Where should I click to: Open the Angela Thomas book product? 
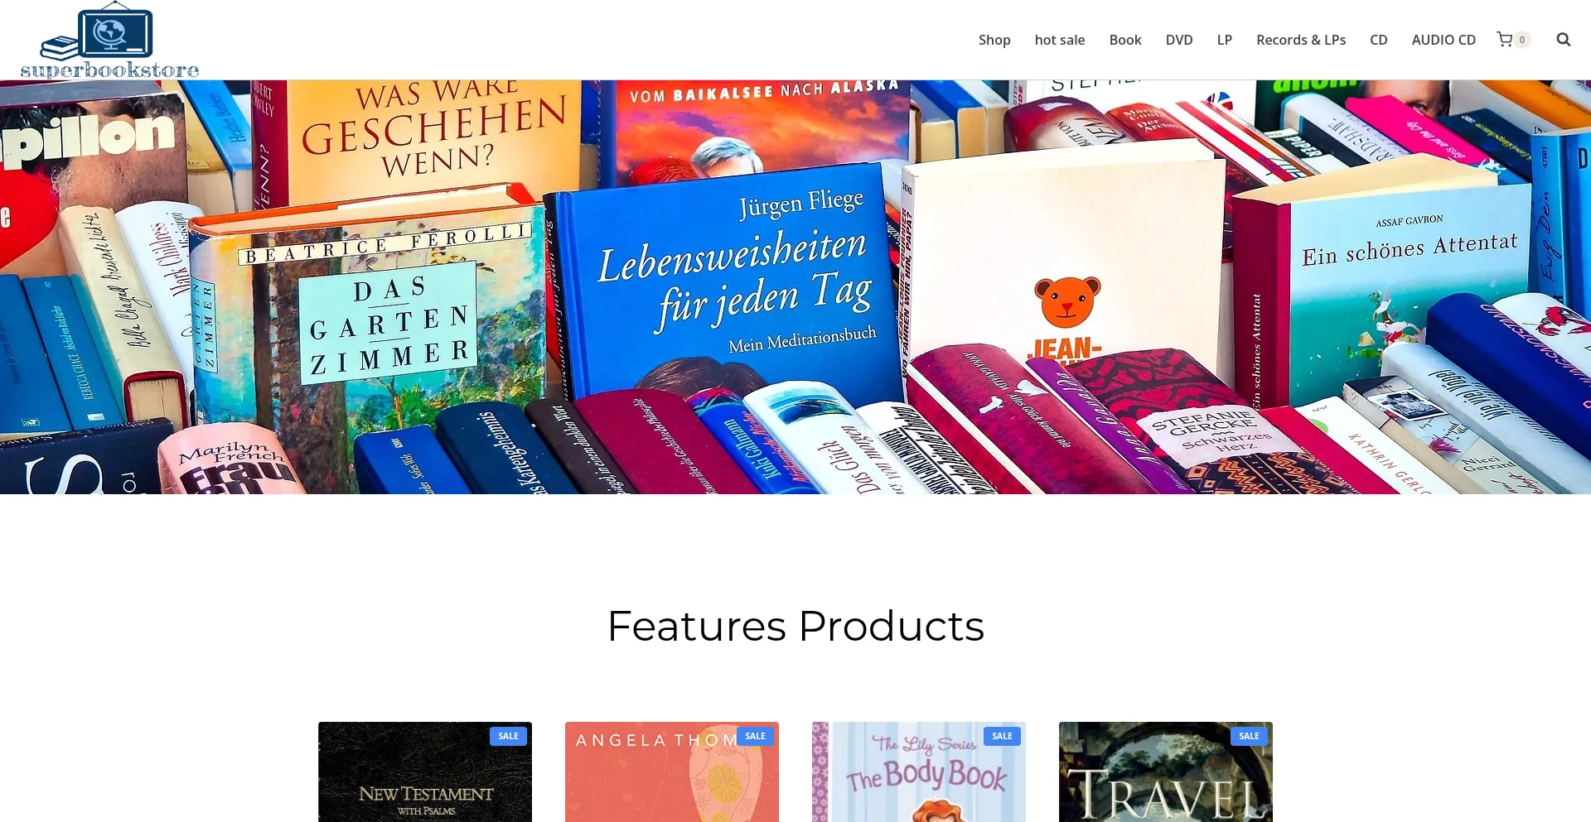tap(672, 772)
